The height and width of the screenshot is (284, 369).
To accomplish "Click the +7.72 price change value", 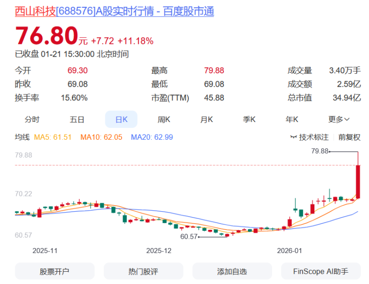I will coord(103,41).
